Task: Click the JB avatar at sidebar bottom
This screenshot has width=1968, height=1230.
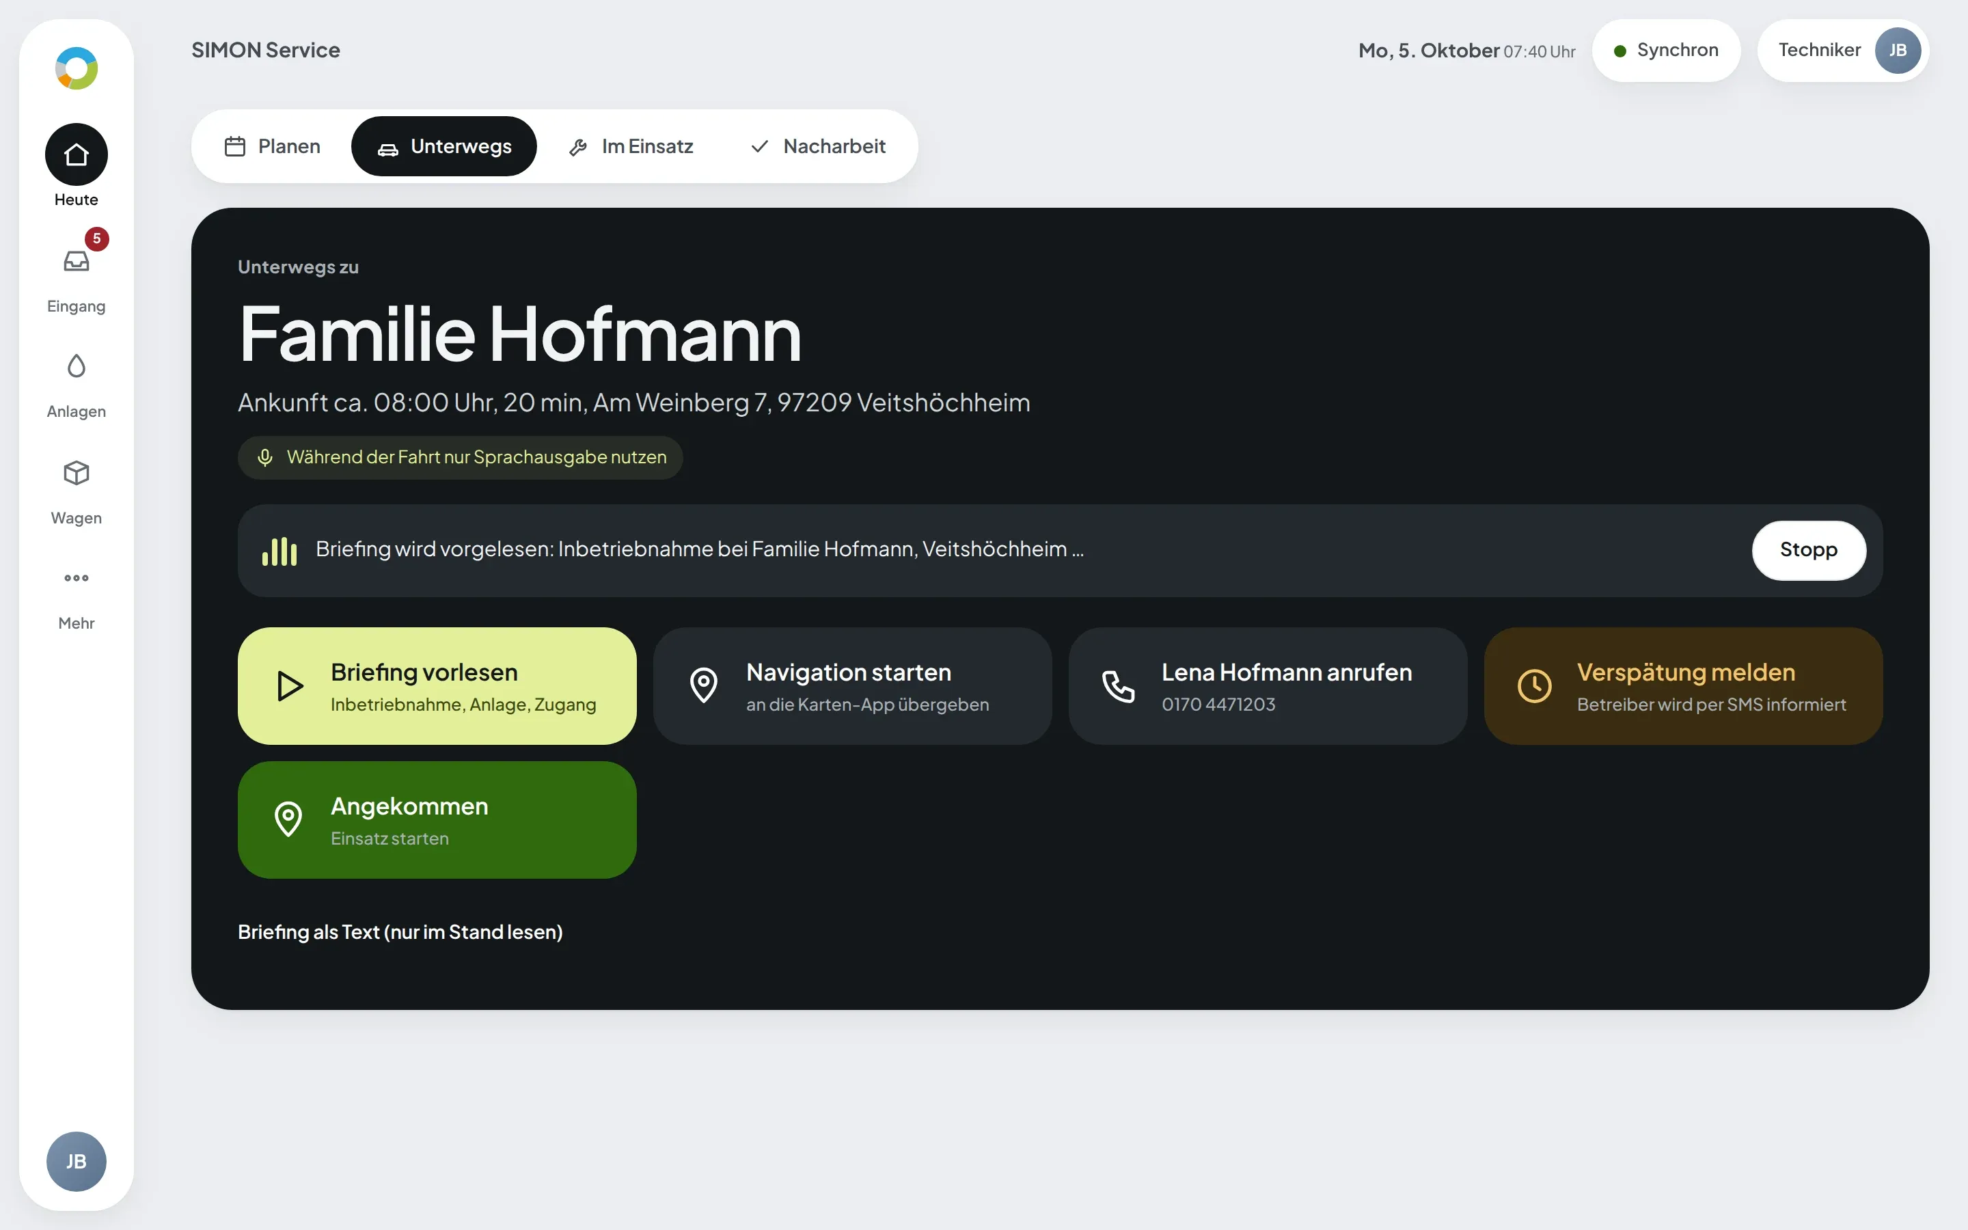Action: (77, 1162)
